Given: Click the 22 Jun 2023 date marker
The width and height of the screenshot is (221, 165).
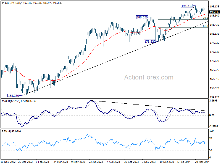Looking at the screenshot, I should (x=96, y=162).
